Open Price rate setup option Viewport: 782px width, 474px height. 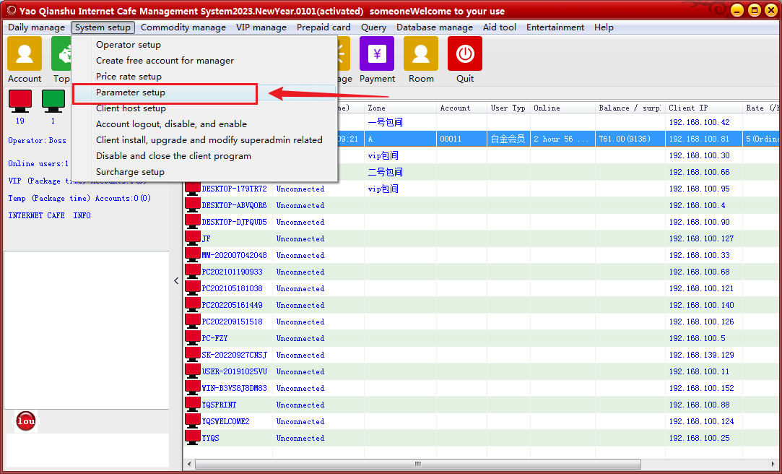(x=129, y=77)
